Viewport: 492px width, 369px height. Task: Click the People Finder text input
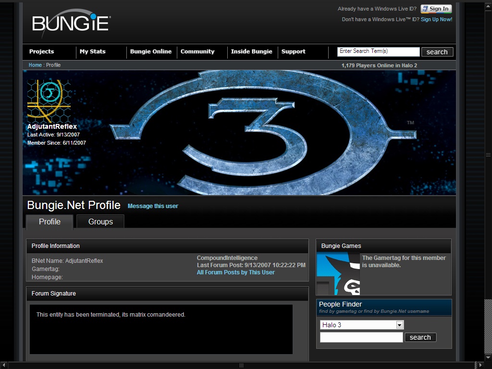click(361, 337)
